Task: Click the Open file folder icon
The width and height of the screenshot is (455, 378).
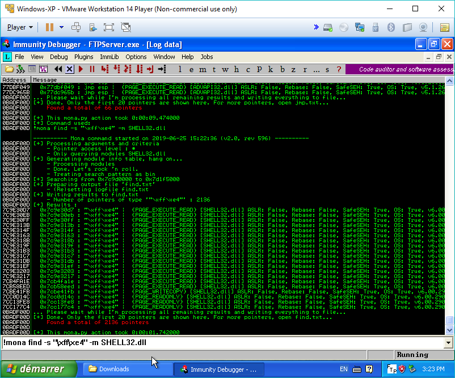Action: [9, 69]
